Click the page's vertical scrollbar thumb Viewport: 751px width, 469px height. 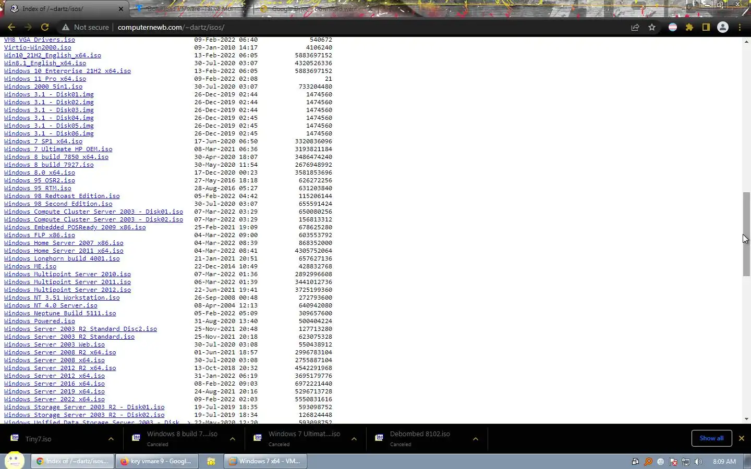746,234
